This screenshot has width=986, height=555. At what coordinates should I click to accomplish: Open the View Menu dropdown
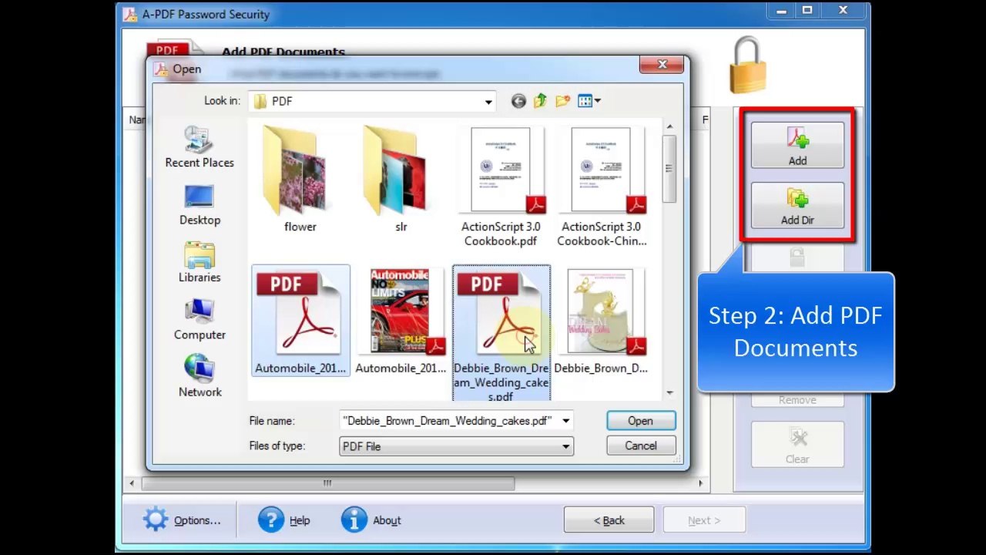coord(589,101)
